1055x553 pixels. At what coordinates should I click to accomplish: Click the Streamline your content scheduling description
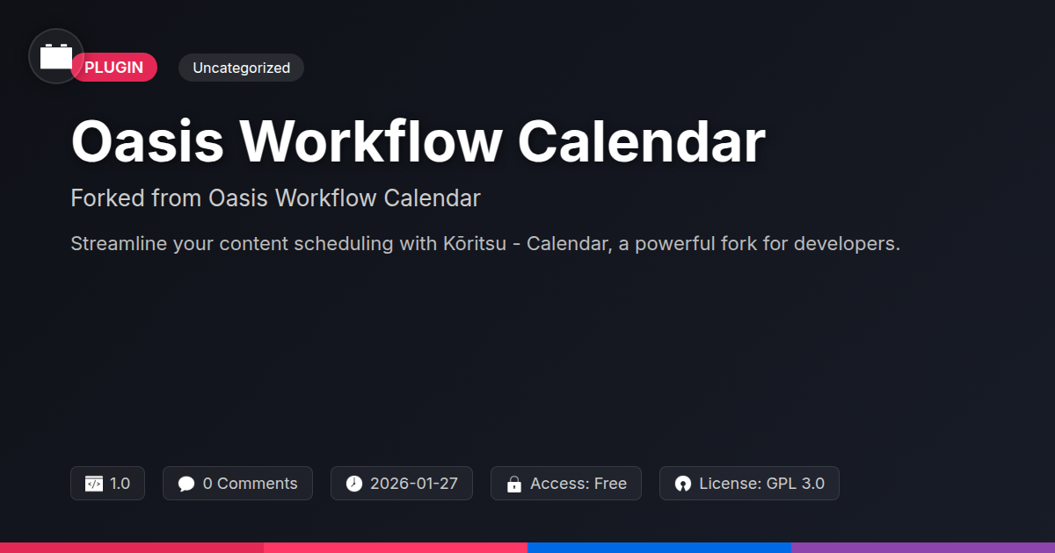coord(485,244)
